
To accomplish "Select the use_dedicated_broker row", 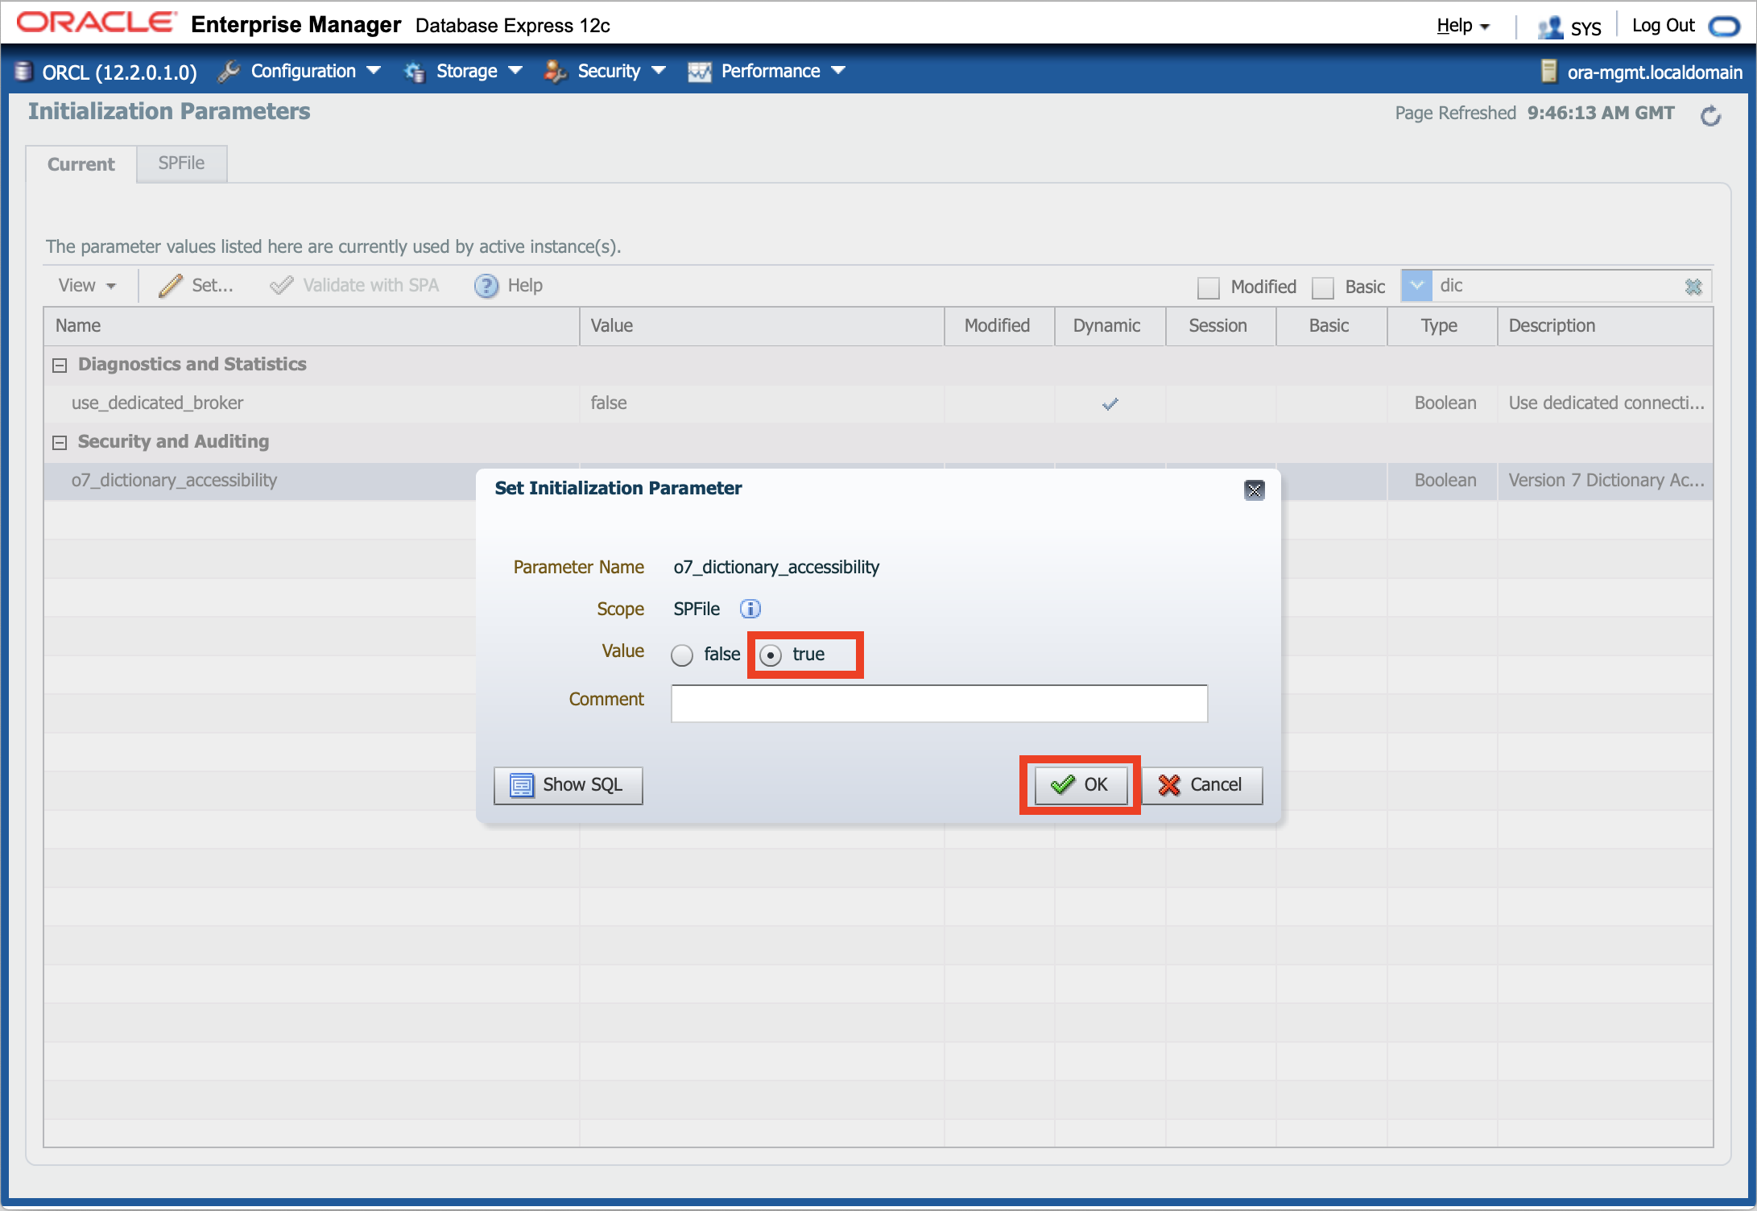I will tap(878, 403).
